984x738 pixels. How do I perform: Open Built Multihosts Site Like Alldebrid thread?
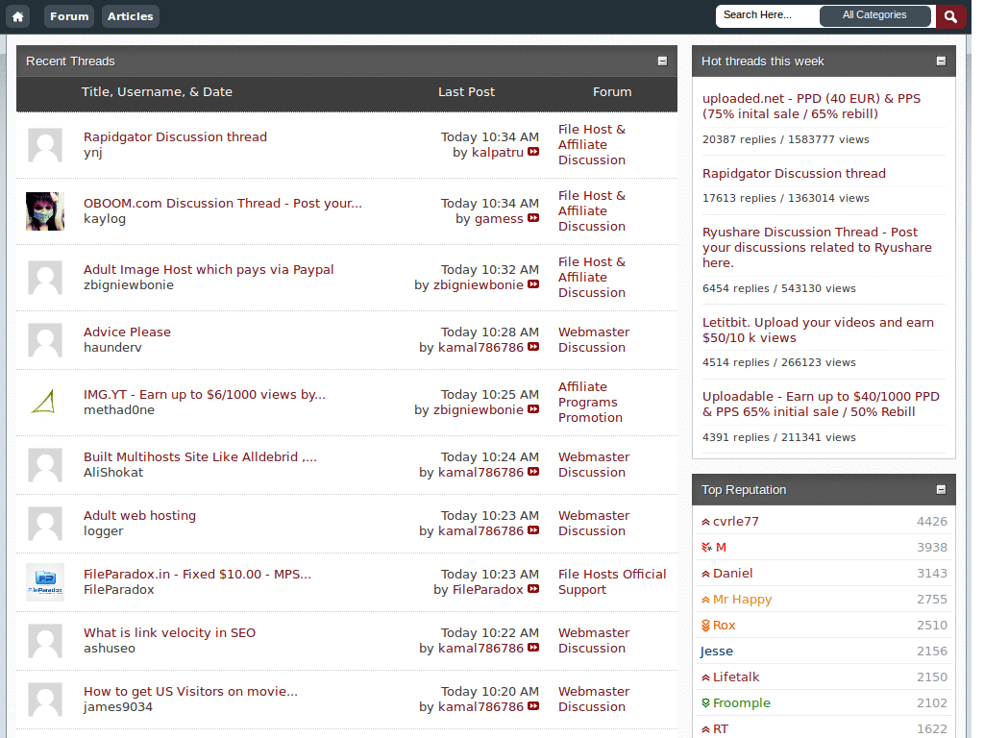tap(200, 456)
